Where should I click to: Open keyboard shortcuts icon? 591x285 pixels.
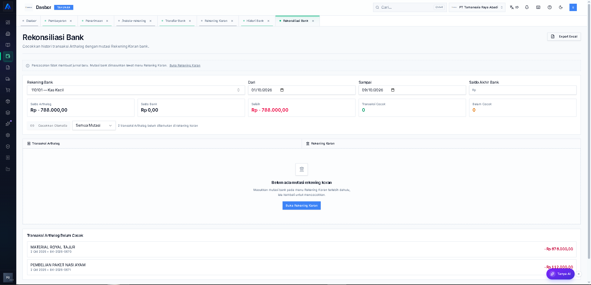(538, 7)
